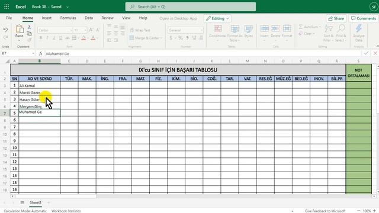Open the SF account profile avatar

[x=374, y=7]
